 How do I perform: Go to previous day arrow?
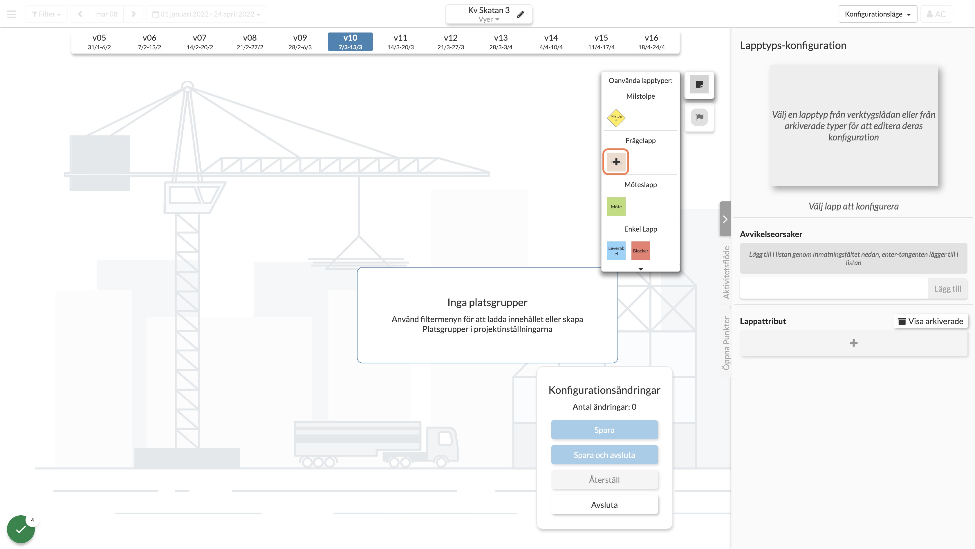pos(80,15)
